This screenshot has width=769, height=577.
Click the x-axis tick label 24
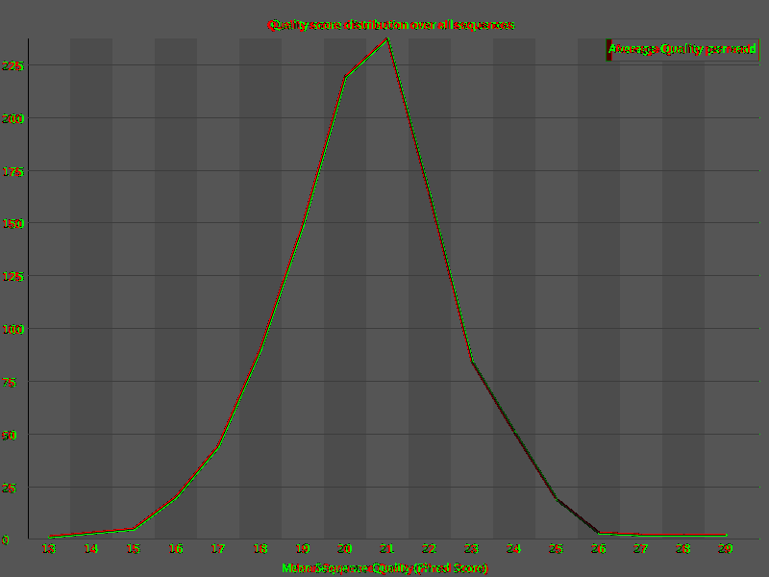pyautogui.click(x=514, y=548)
